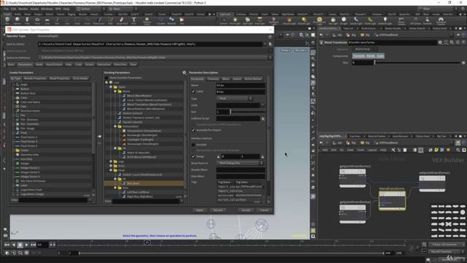Expand the Arms folder in Existing Parameters
467x263 pixels.
click(111, 166)
